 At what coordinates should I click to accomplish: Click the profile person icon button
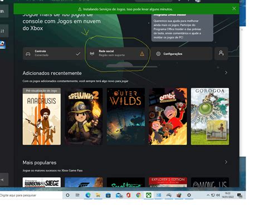pyautogui.click(x=221, y=53)
